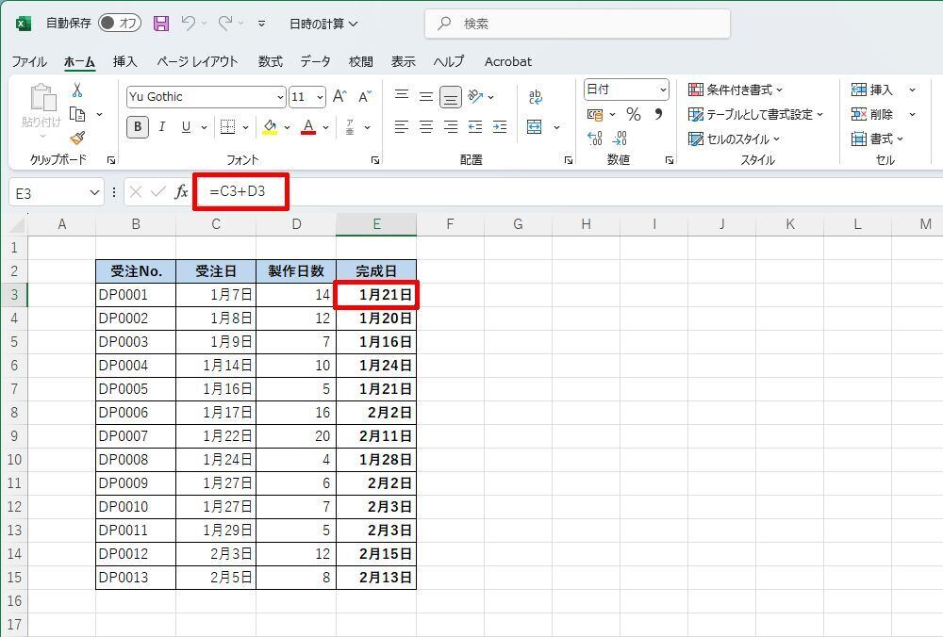Expand the 日時の計算 file name dropdown
Image resolution: width=943 pixels, height=637 pixels.
[x=323, y=24]
